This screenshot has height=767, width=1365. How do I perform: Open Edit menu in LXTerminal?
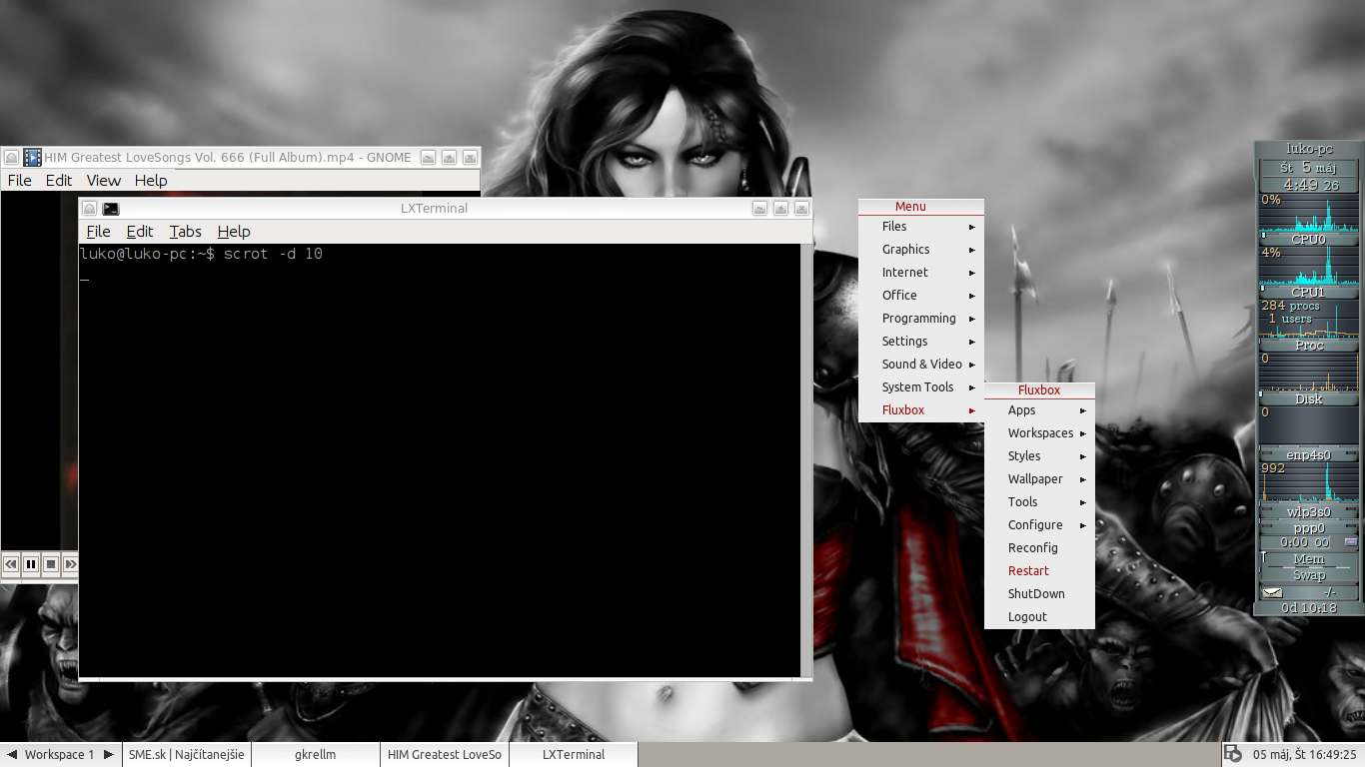(140, 231)
